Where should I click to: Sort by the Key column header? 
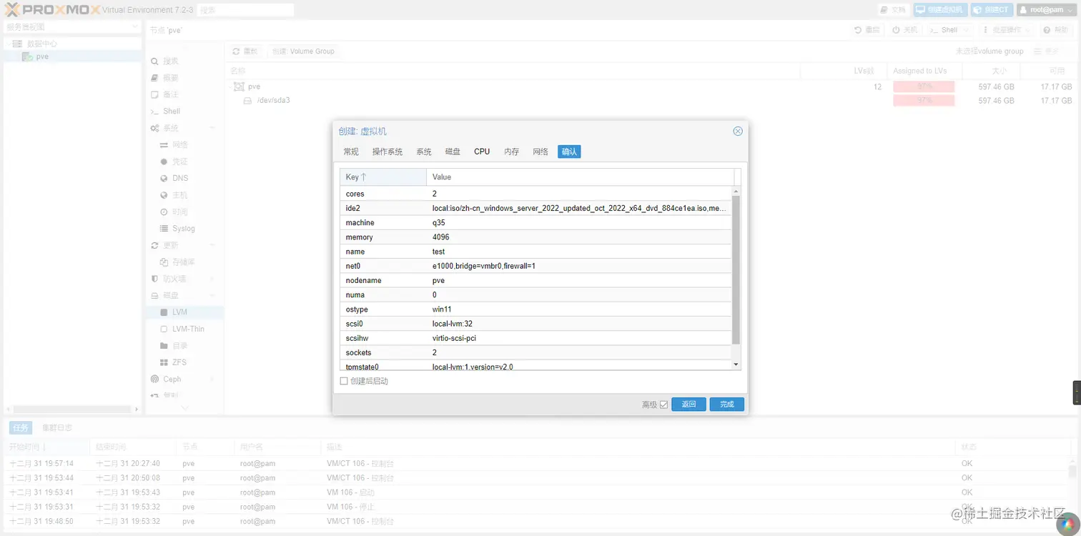383,177
